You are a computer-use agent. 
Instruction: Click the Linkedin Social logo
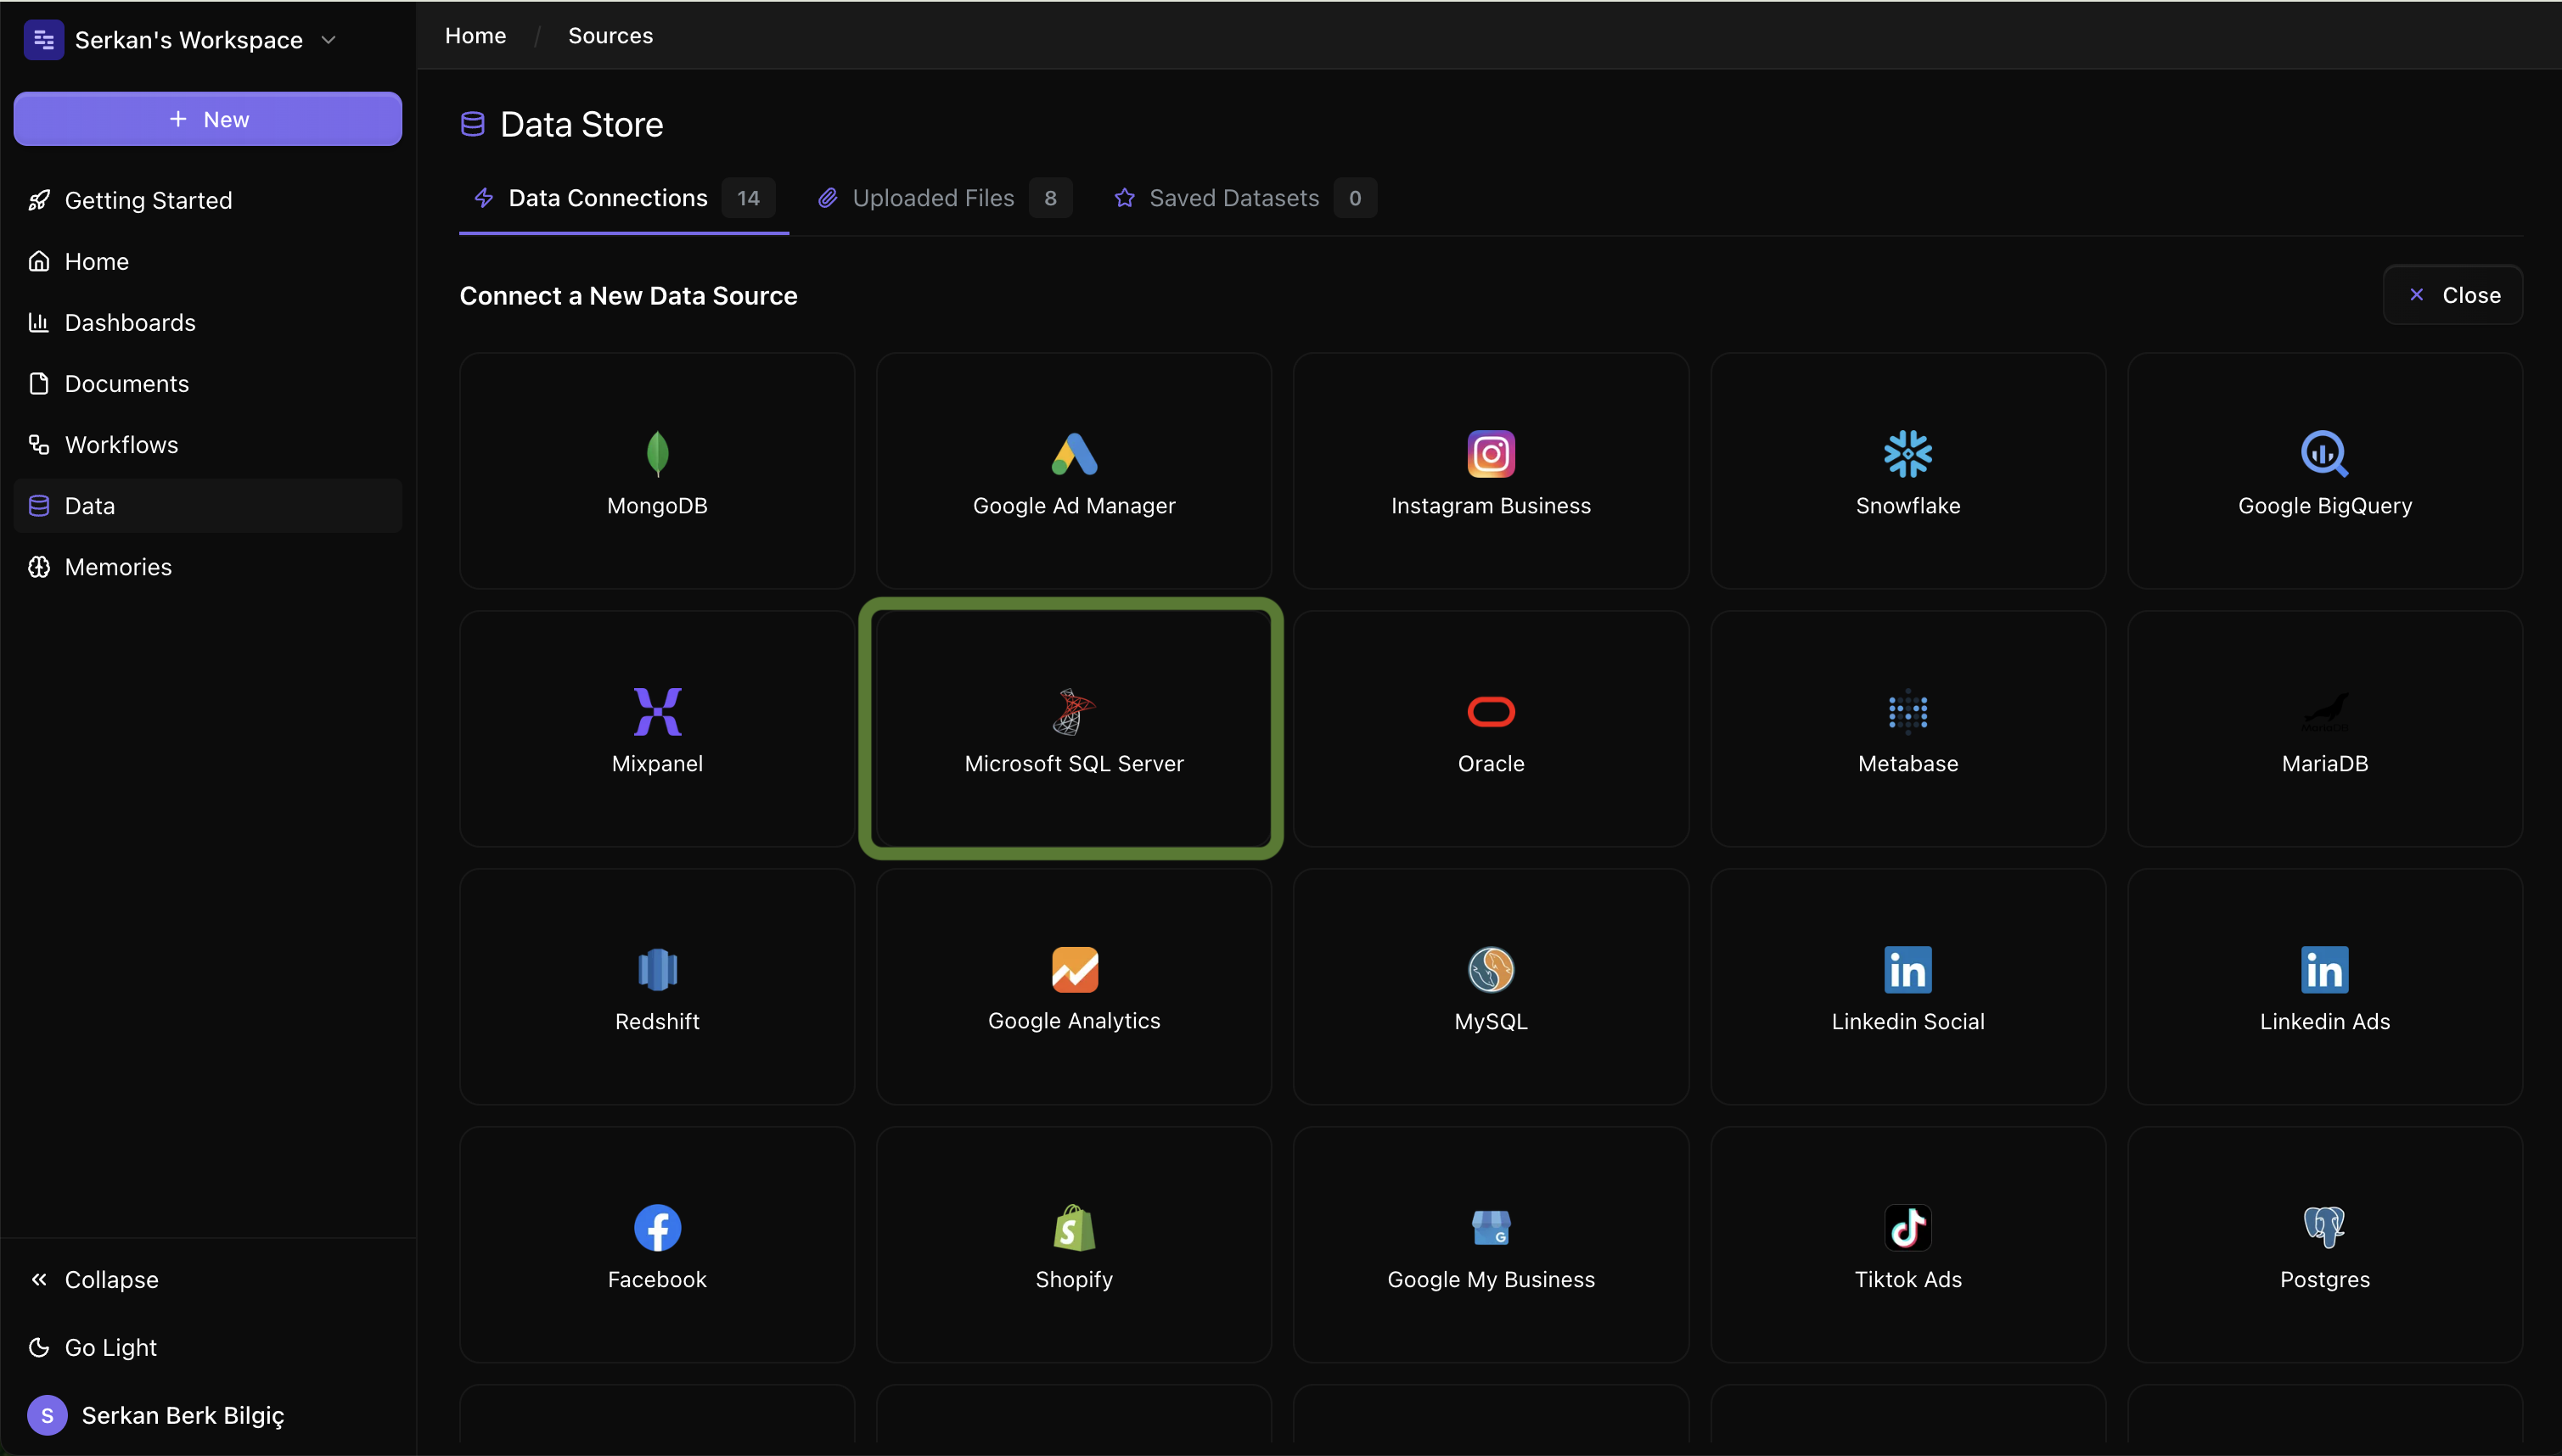click(x=1907, y=969)
